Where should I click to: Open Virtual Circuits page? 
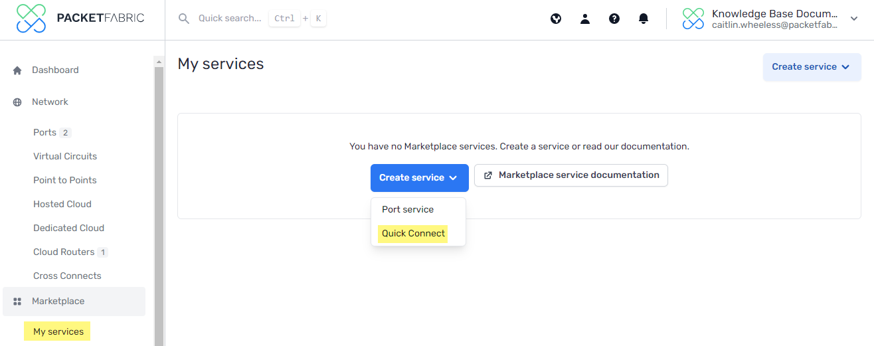(65, 157)
